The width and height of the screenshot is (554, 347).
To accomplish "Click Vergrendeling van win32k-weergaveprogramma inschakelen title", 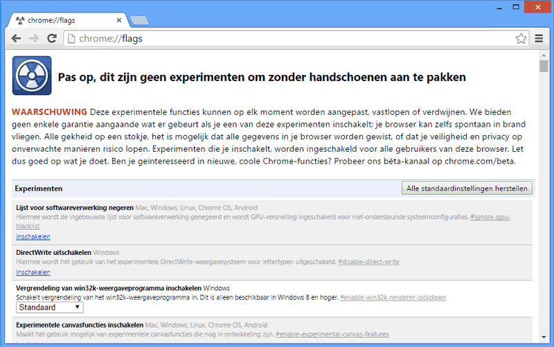I will click(x=109, y=288).
